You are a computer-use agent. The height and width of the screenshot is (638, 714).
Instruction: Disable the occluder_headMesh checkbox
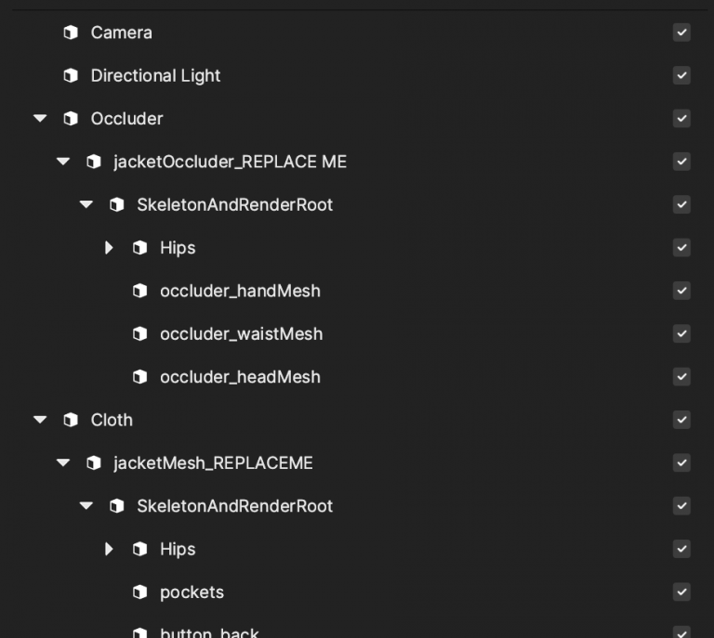pos(681,376)
